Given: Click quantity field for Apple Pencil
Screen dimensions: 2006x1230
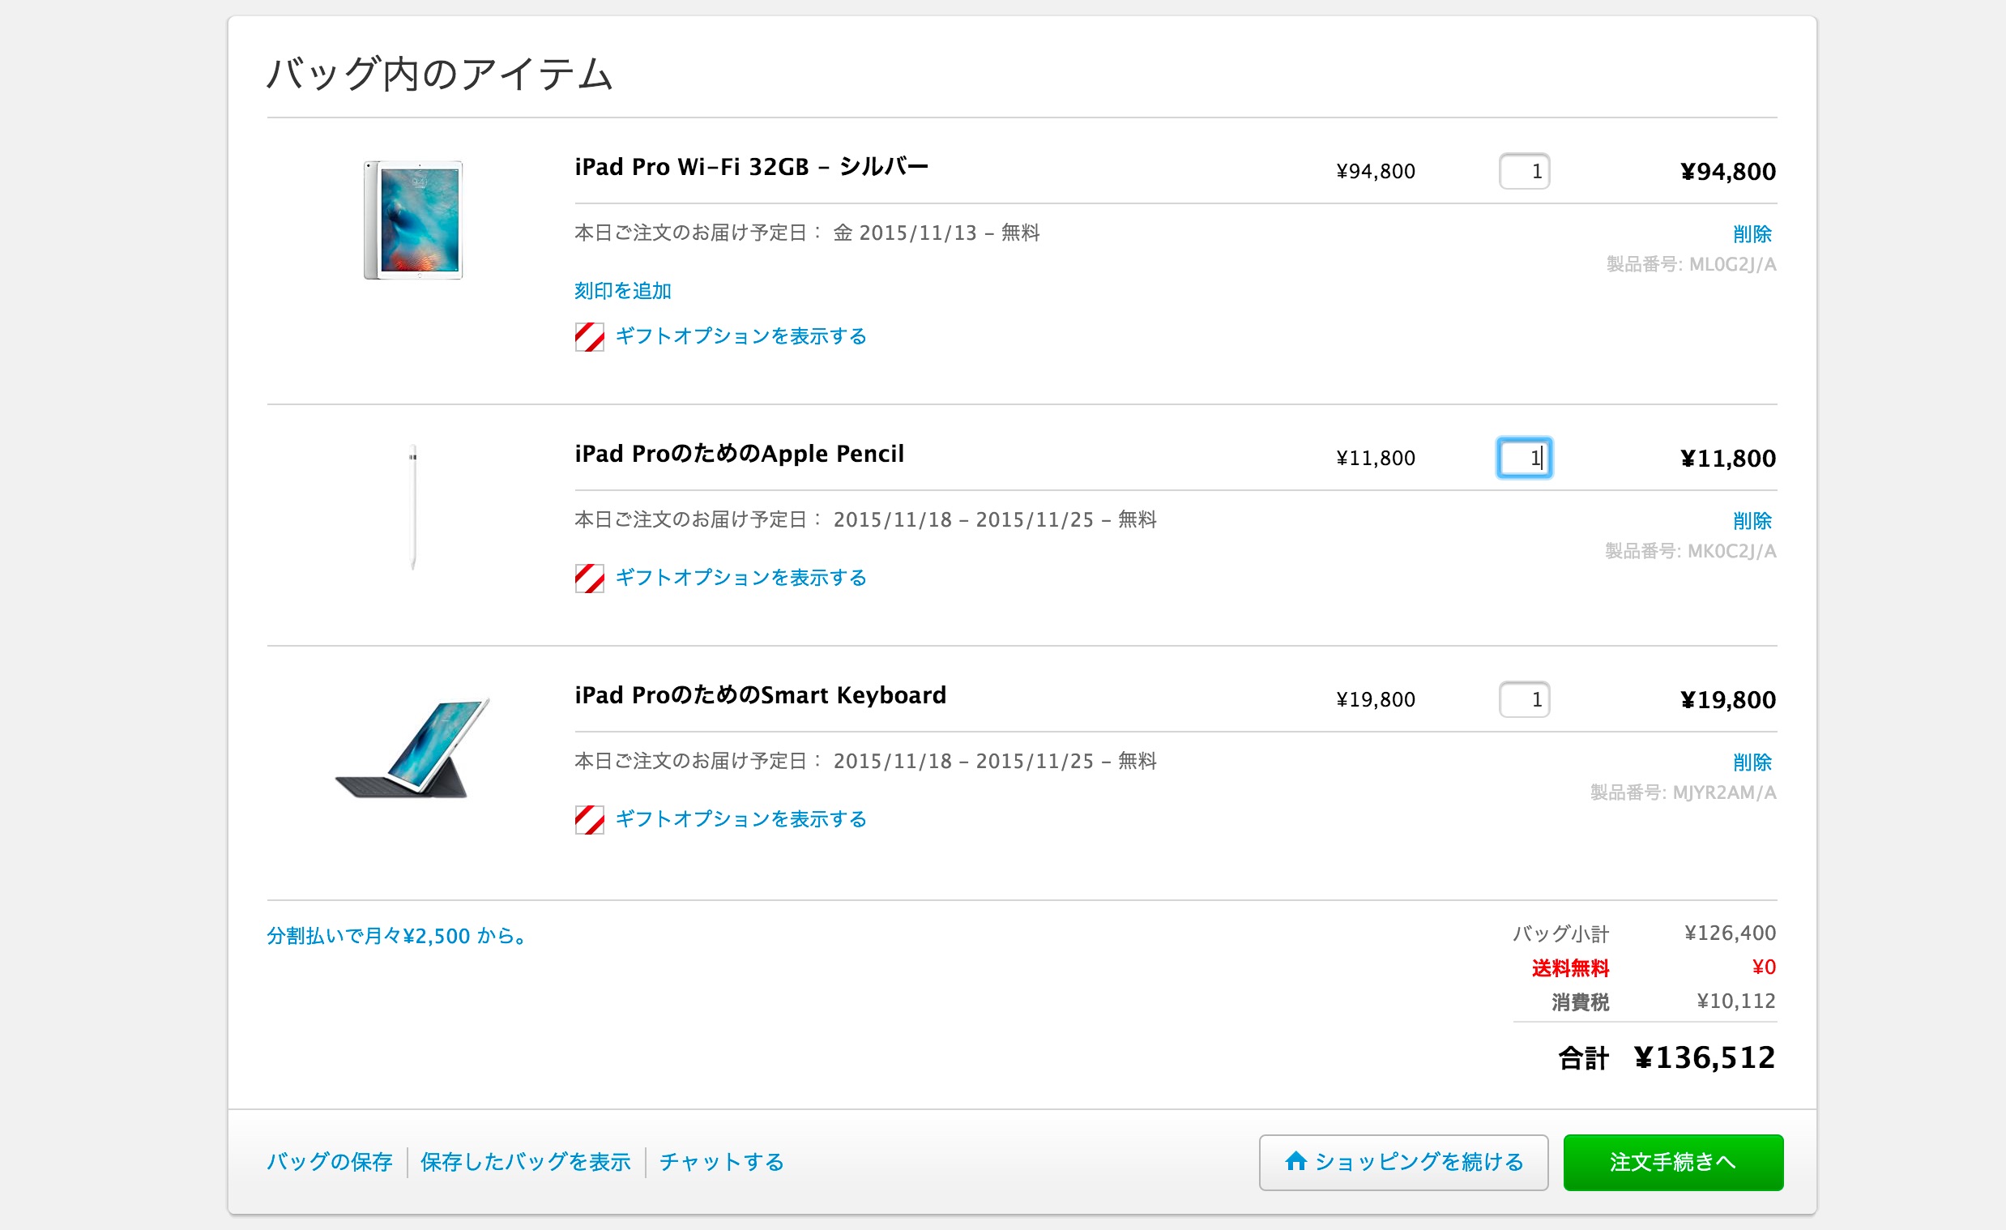Looking at the screenshot, I should pyautogui.click(x=1524, y=459).
